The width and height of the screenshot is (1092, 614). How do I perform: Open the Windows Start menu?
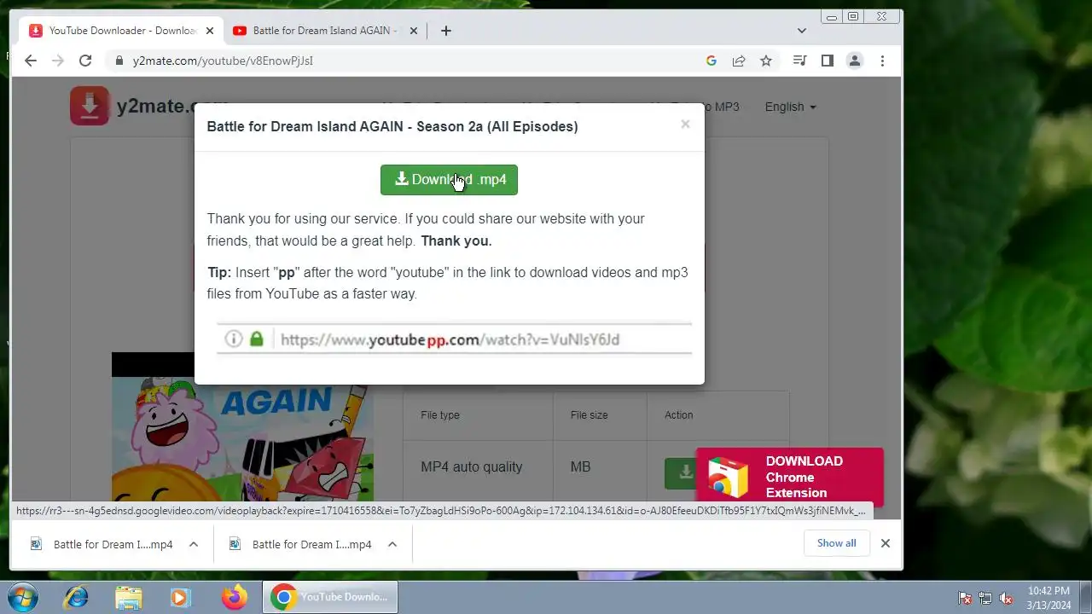[22, 597]
